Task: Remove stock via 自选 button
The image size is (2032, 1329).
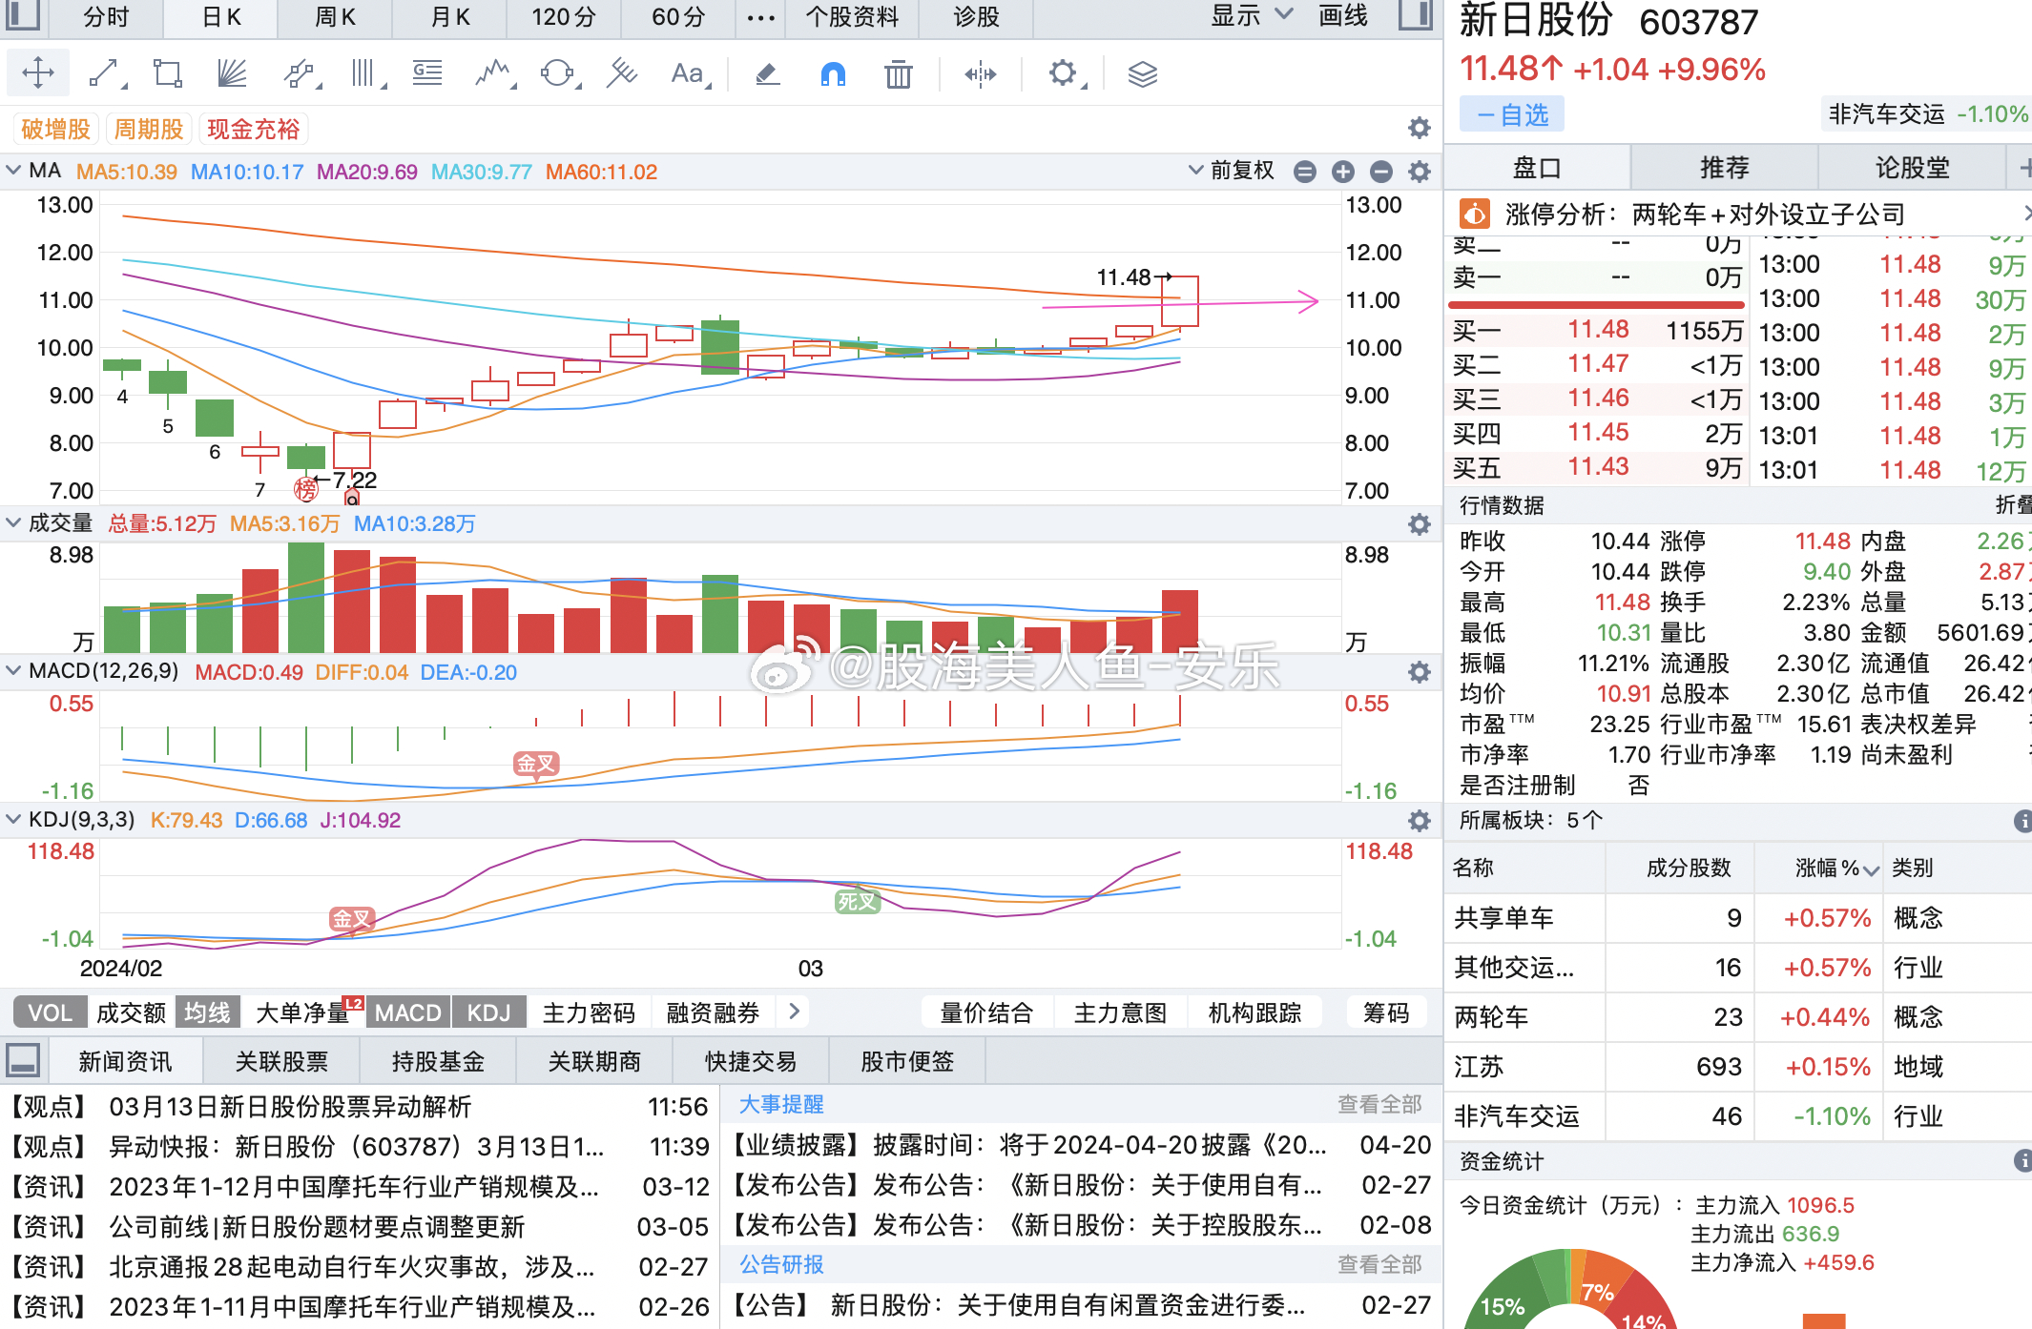Action: tap(1512, 115)
